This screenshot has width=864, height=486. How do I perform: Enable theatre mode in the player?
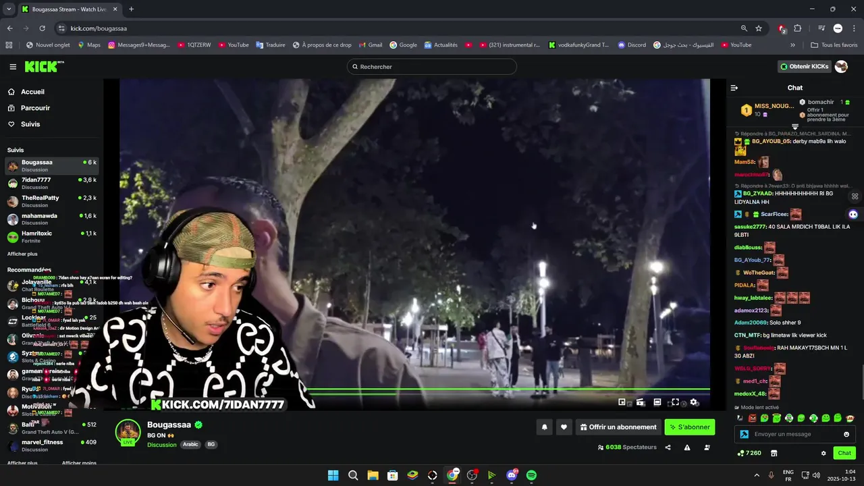pos(657,402)
